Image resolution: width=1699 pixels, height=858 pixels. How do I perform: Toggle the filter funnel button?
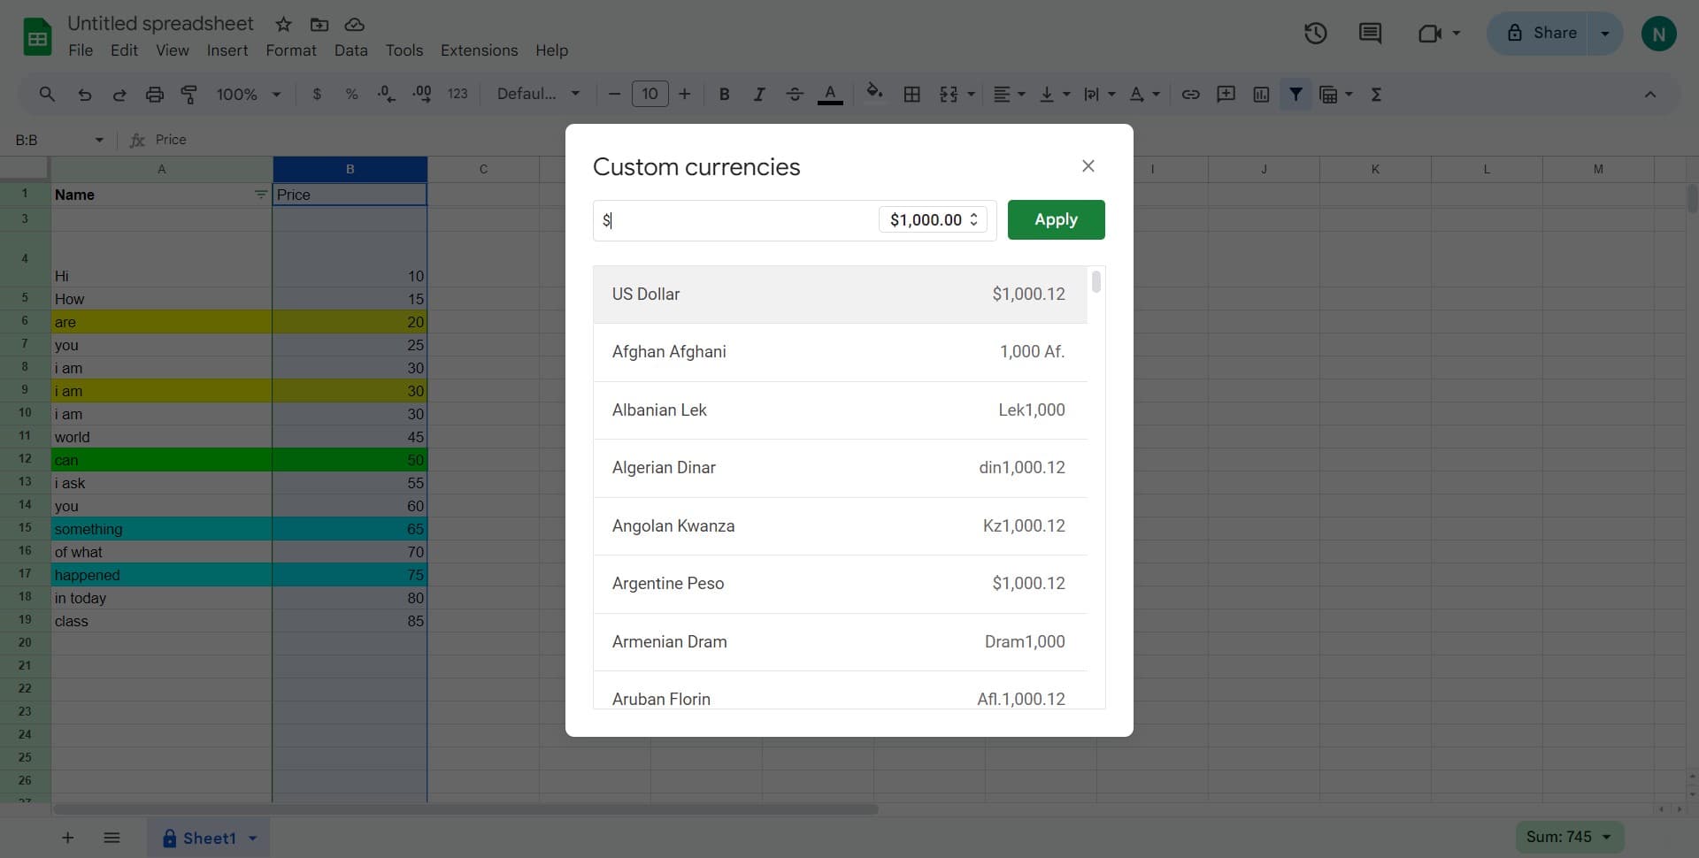1295,94
